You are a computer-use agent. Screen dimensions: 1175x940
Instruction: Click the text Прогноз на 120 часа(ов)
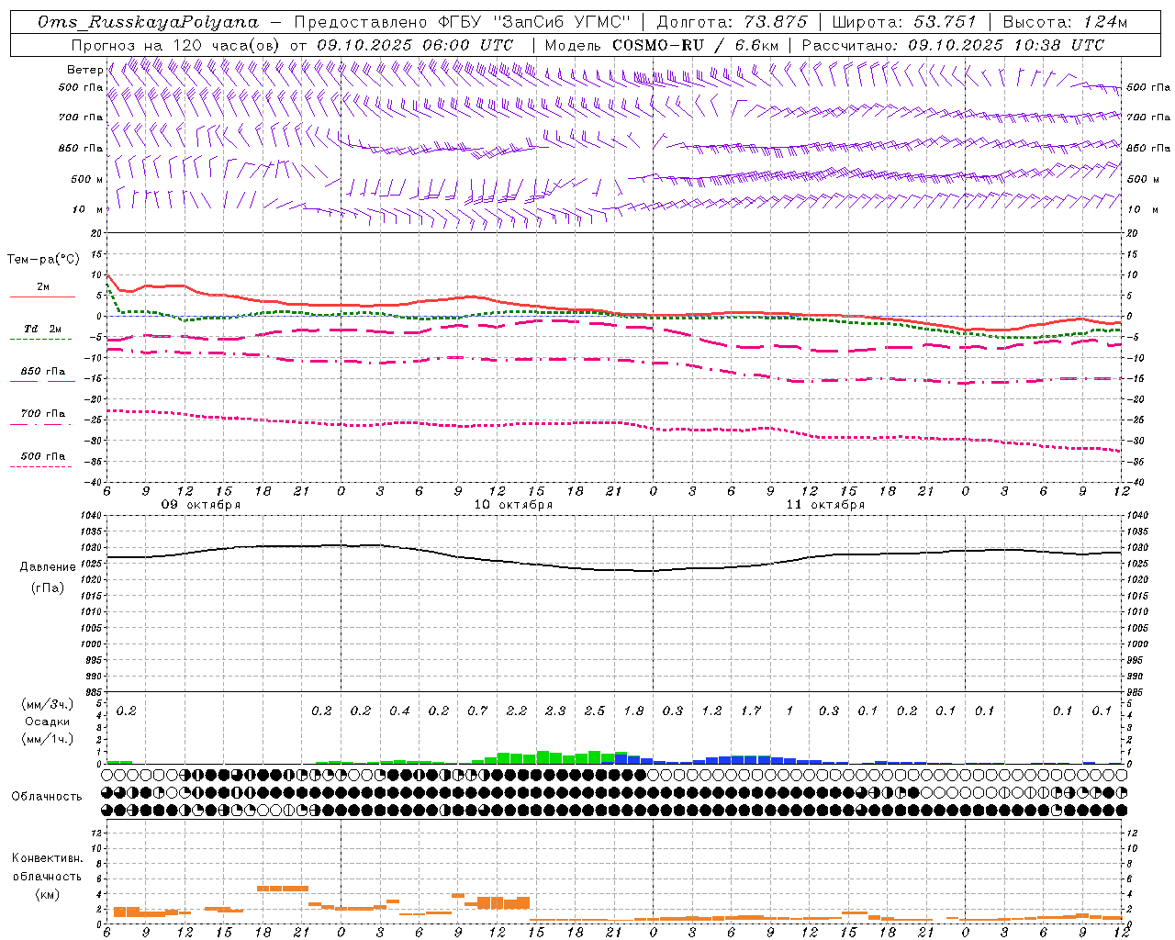[x=175, y=45]
